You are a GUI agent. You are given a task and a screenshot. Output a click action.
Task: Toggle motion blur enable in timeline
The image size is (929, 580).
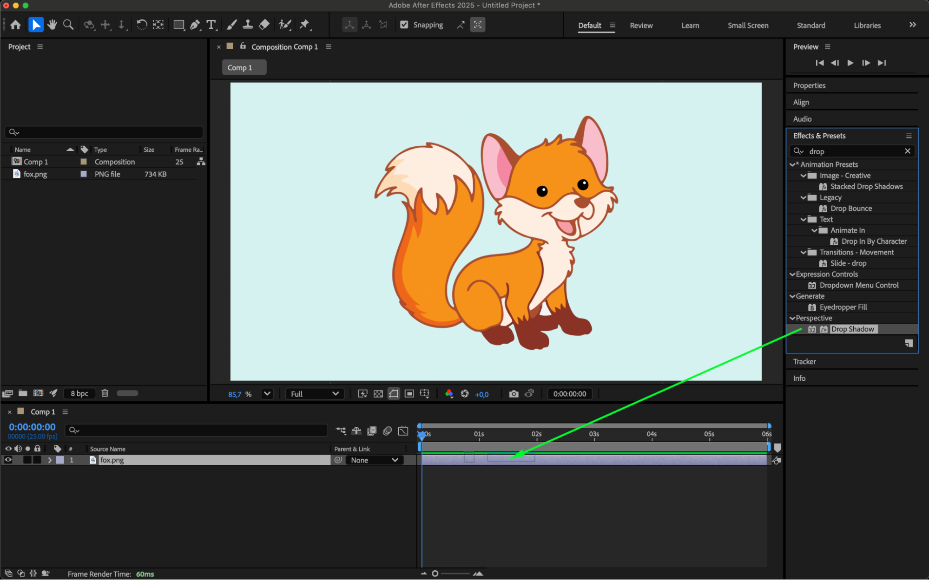pyautogui.click(x=387, y=431)
